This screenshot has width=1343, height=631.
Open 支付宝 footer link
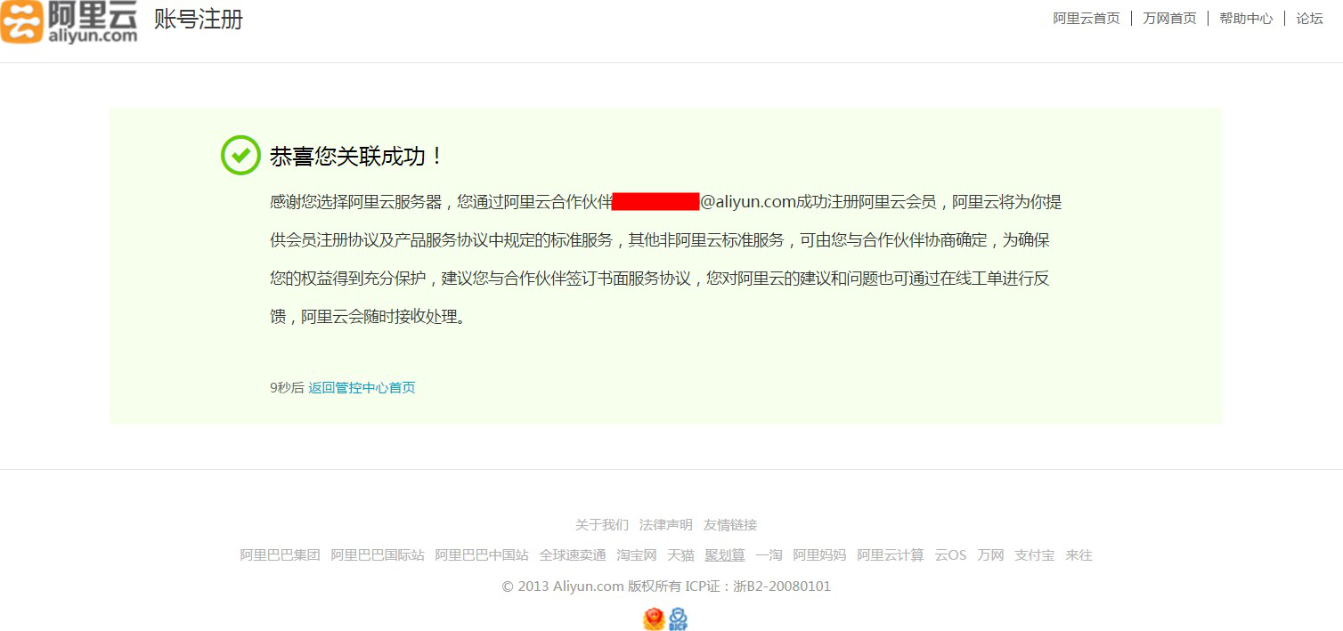pos(1035,555)
